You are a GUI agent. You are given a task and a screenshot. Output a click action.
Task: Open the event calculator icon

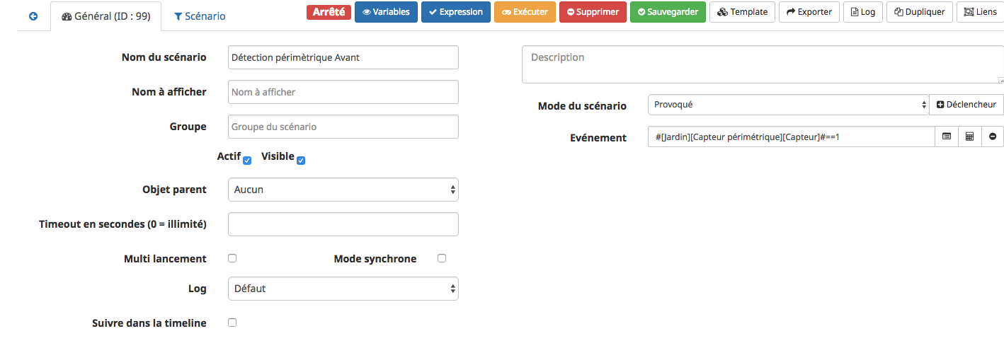(x=969, y=137)
